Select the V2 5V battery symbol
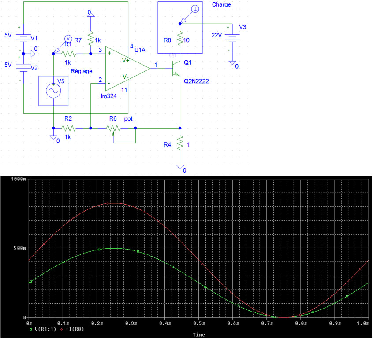 pyautogui.click(x=22, y=66)
